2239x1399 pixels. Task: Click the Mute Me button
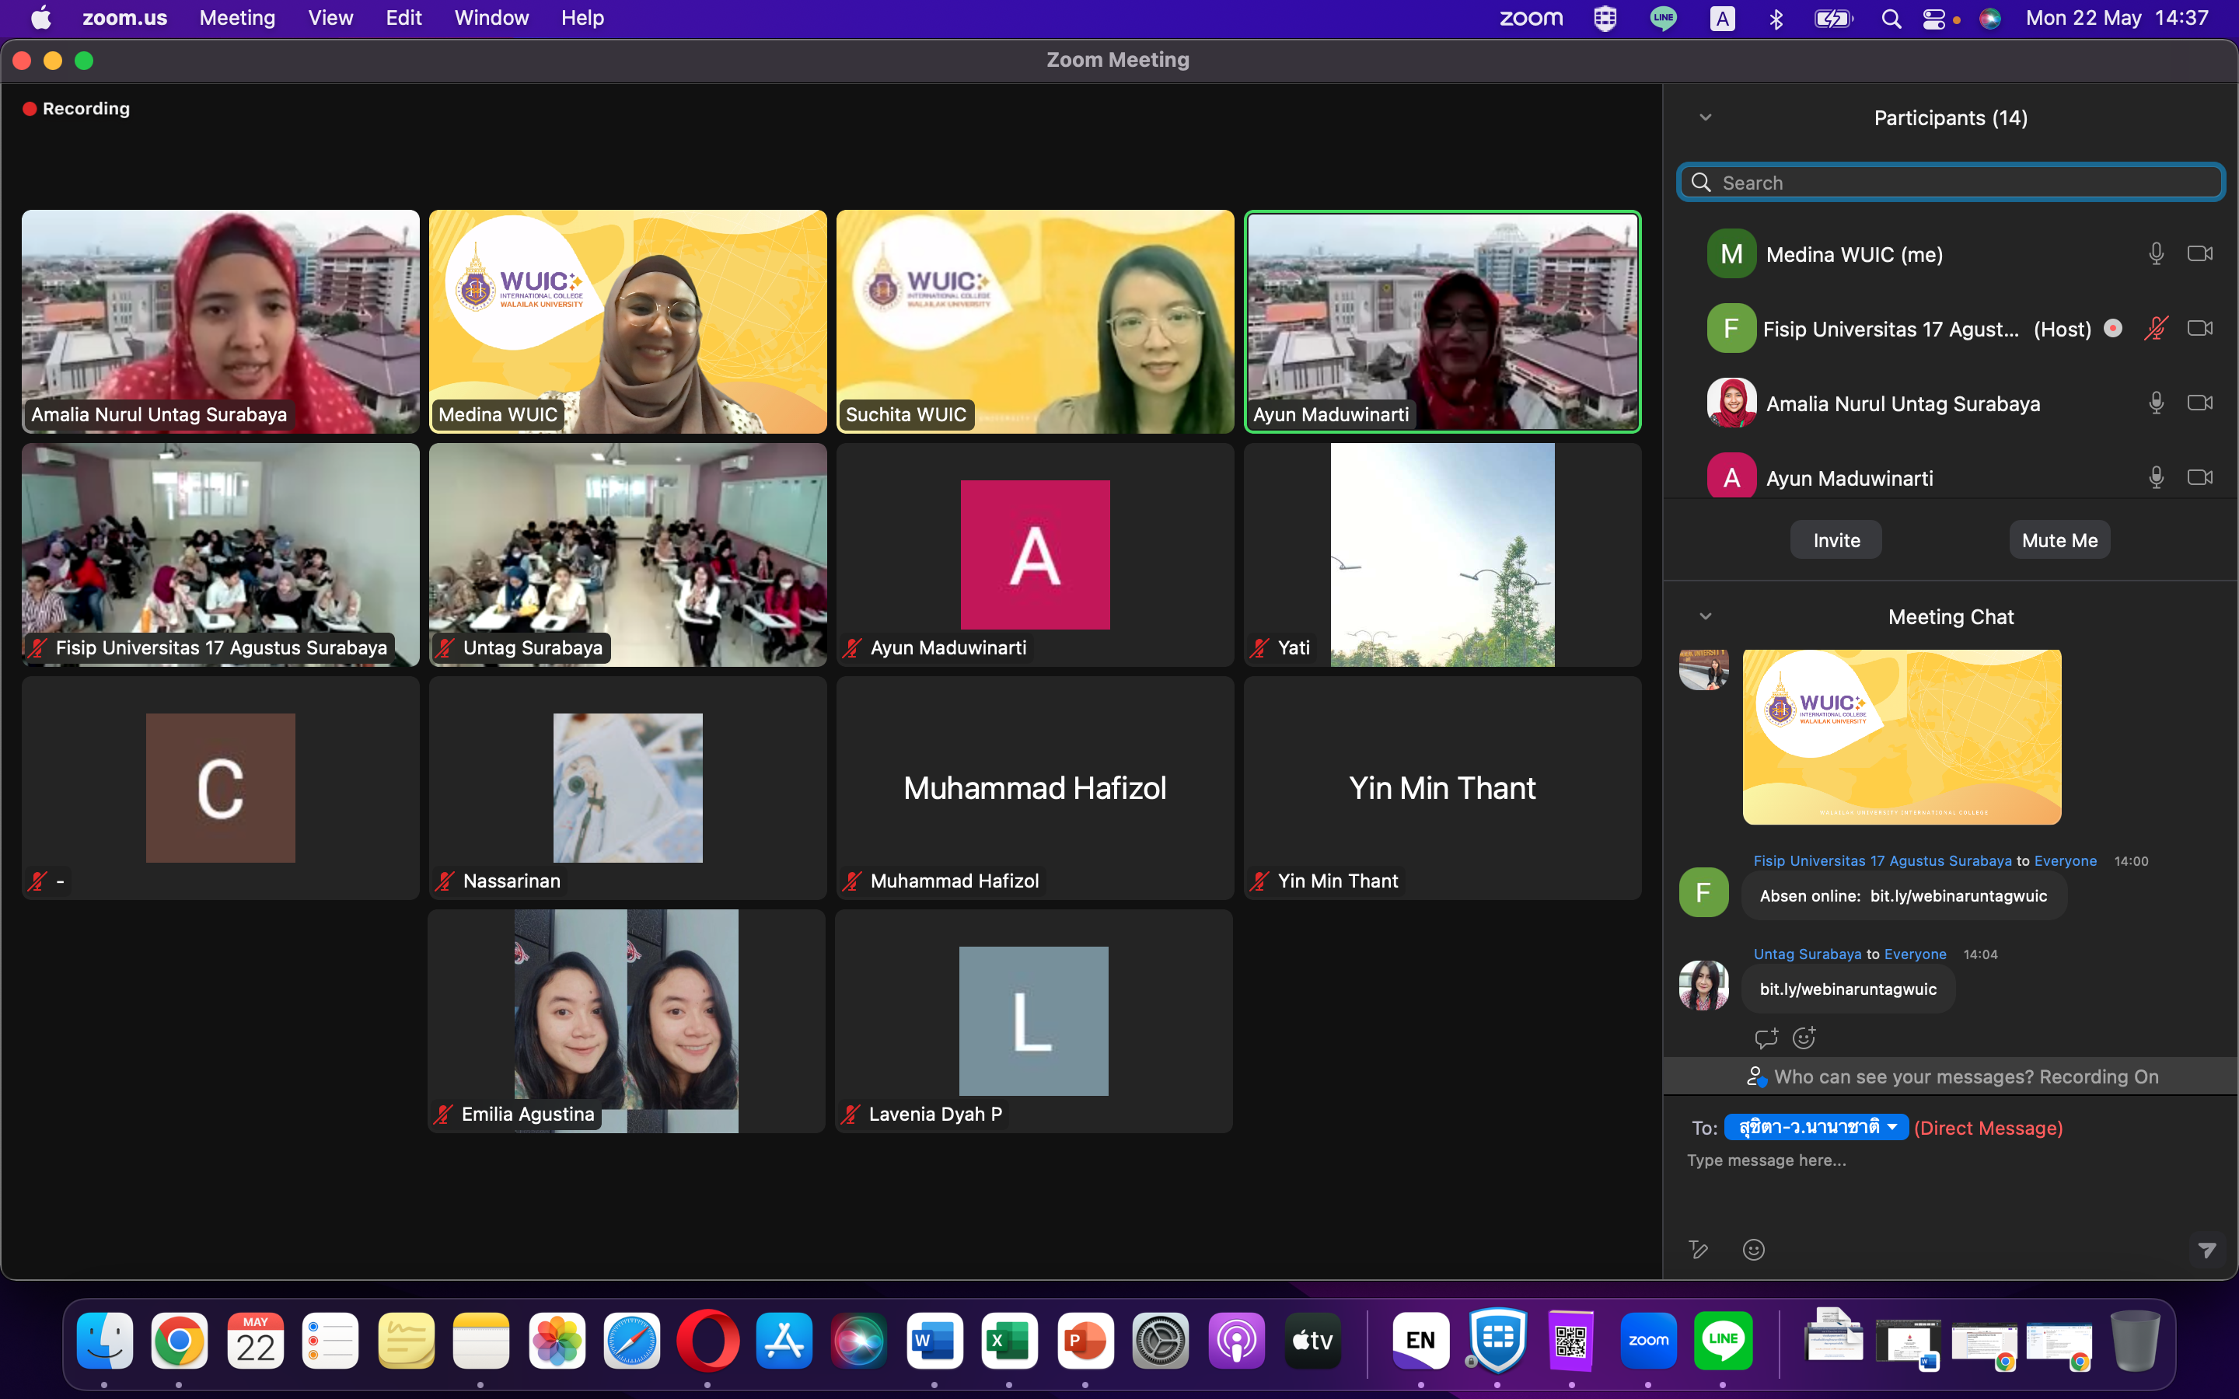tap(2059, 540)
